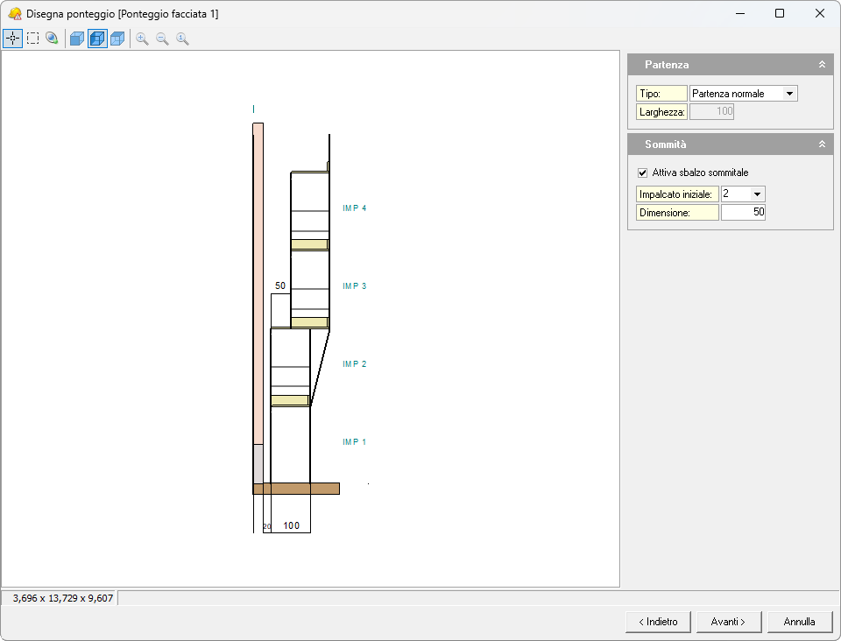This screenshot has height=641, width=841.
Task: Open the Tipo dropdown for Partenza
Action: [789, 94]
